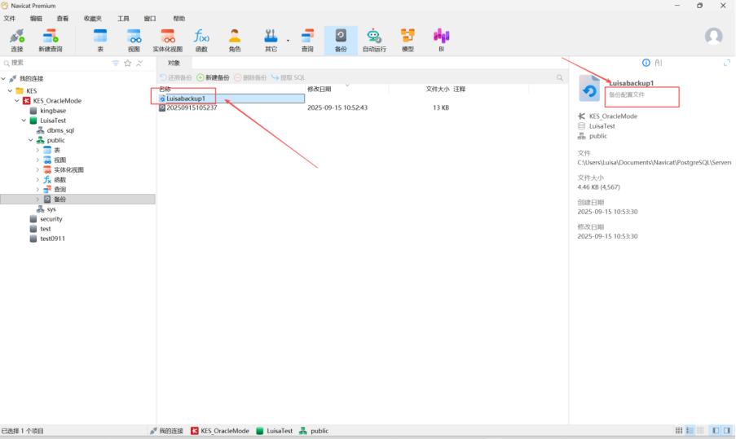
Task: Open the 模型 (Model) toolbar icon
Action: tap(408, 39)
